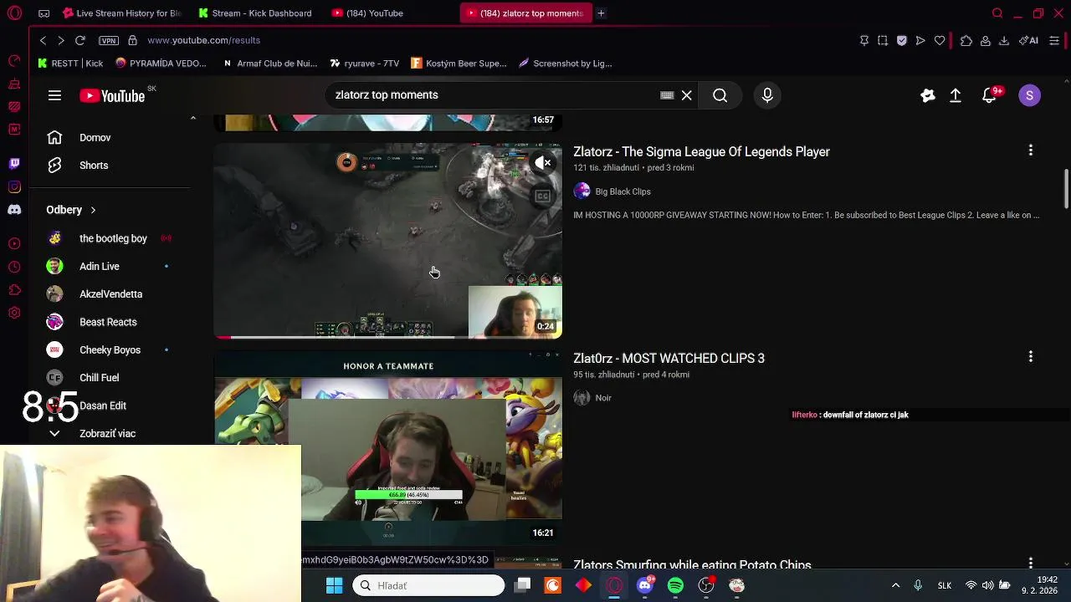Image resolution: width=1071 pixels, height=602 pixels.
Task: Open the account avatar menu
Action: tap(1030, 95)
